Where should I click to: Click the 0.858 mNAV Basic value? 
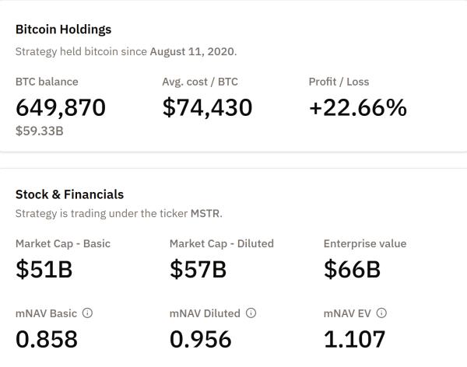(x=47, y=339)
